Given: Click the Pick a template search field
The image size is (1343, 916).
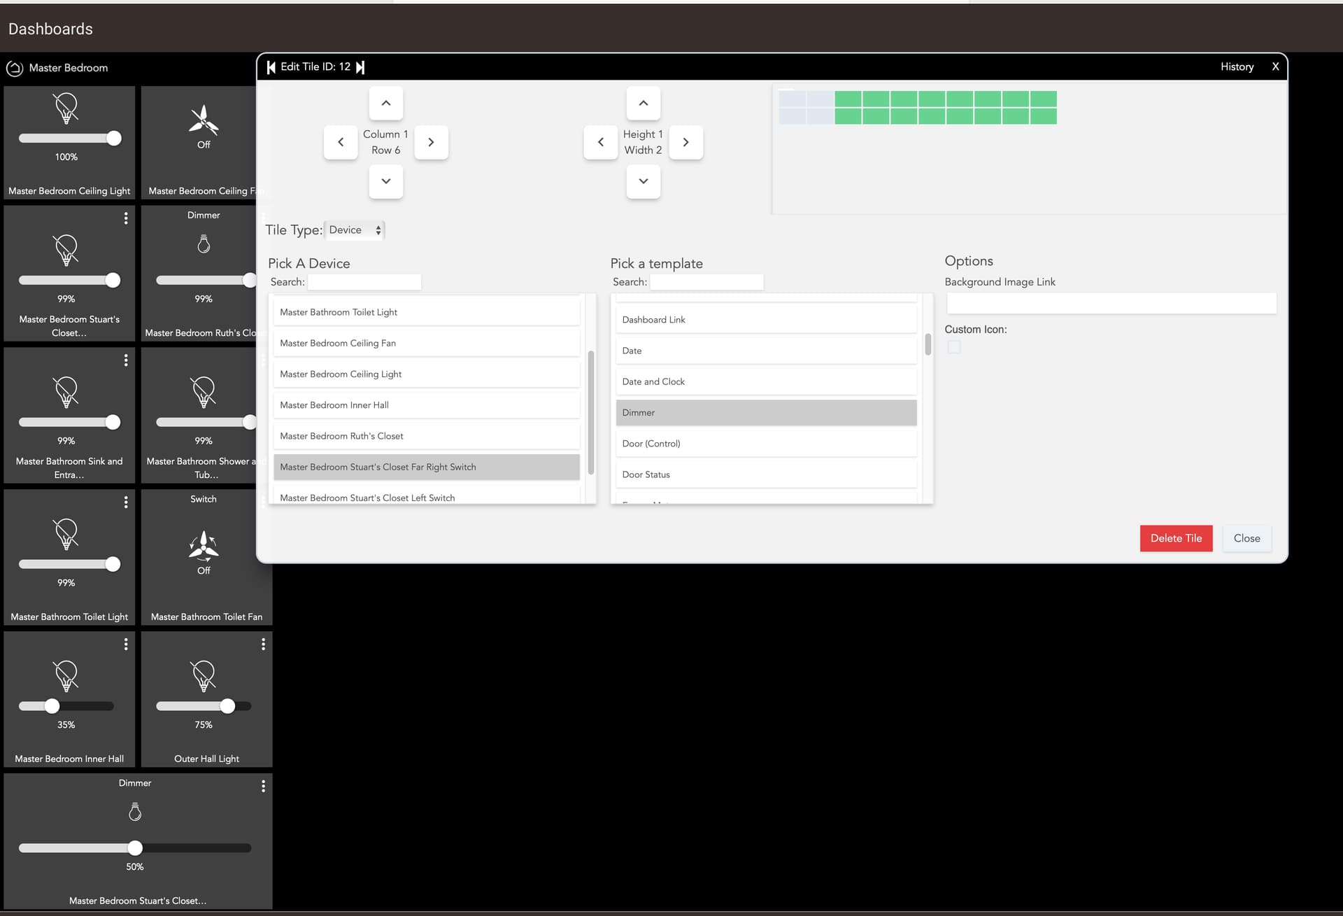Looking at the screenshot, I should point(706,282).
